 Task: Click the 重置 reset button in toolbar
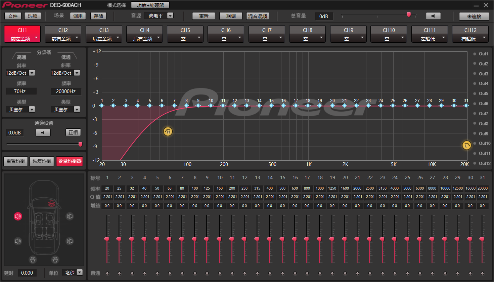(204, 16)
